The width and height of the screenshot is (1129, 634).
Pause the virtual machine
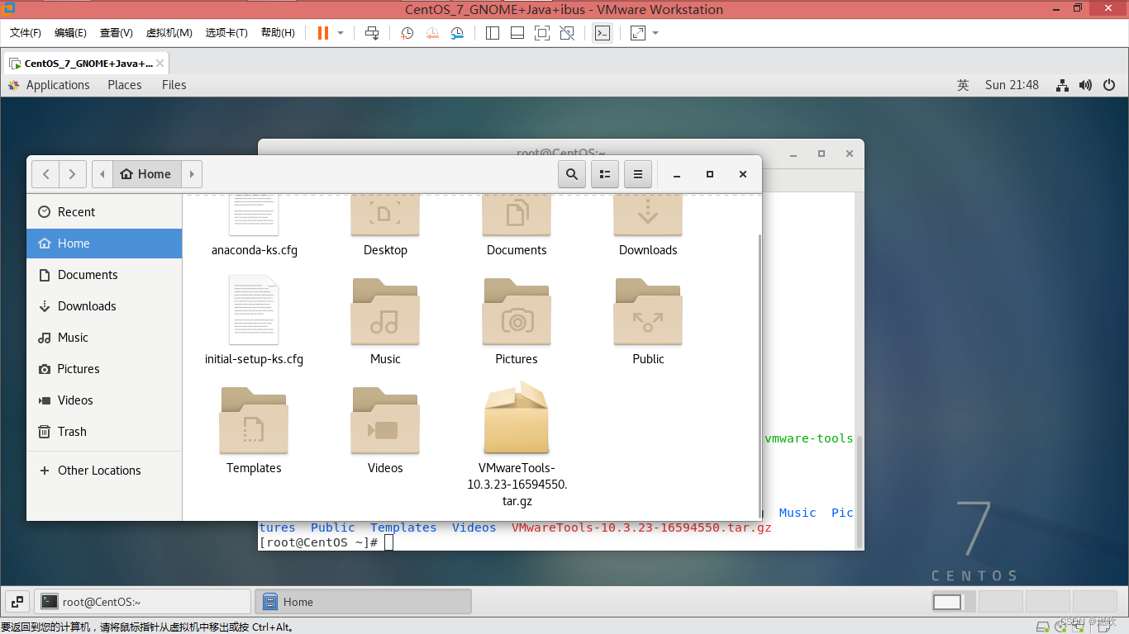[x=322, y=33]
